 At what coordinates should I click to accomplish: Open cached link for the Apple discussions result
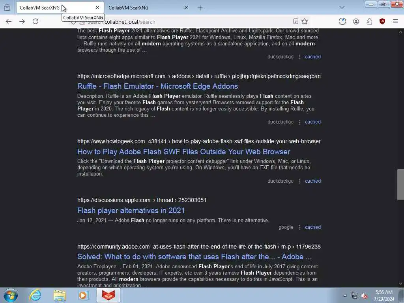pos(313,227)
